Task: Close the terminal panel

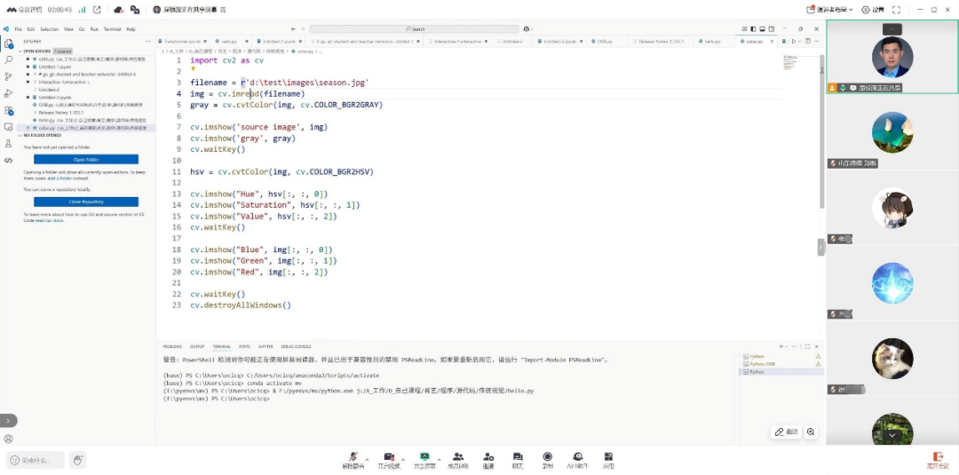Action: (817, 346)
